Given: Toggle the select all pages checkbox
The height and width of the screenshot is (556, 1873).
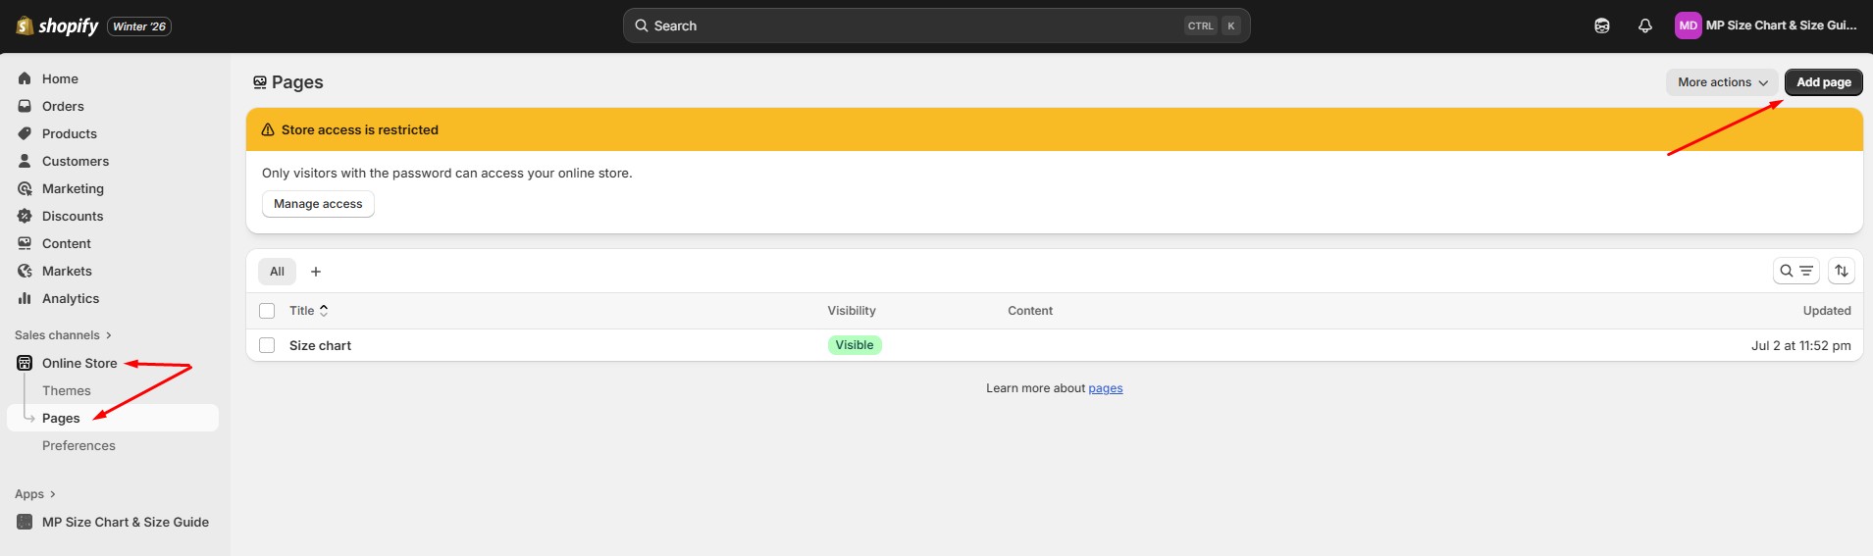Looking at the screenshot, I should pyautogui.click(x=267, y=311).
